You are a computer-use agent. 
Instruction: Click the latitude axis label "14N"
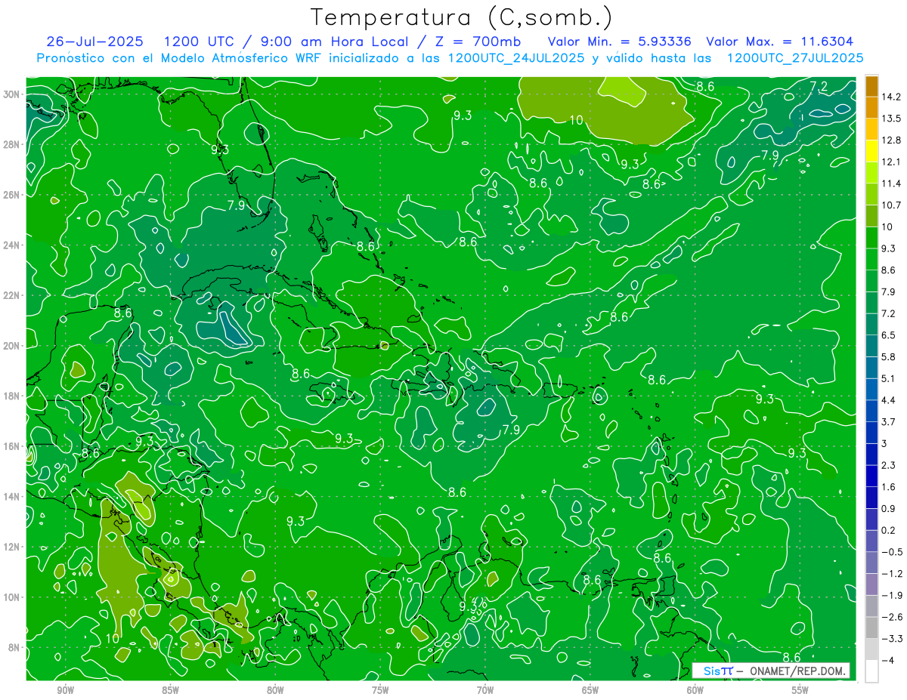(12, 497)
